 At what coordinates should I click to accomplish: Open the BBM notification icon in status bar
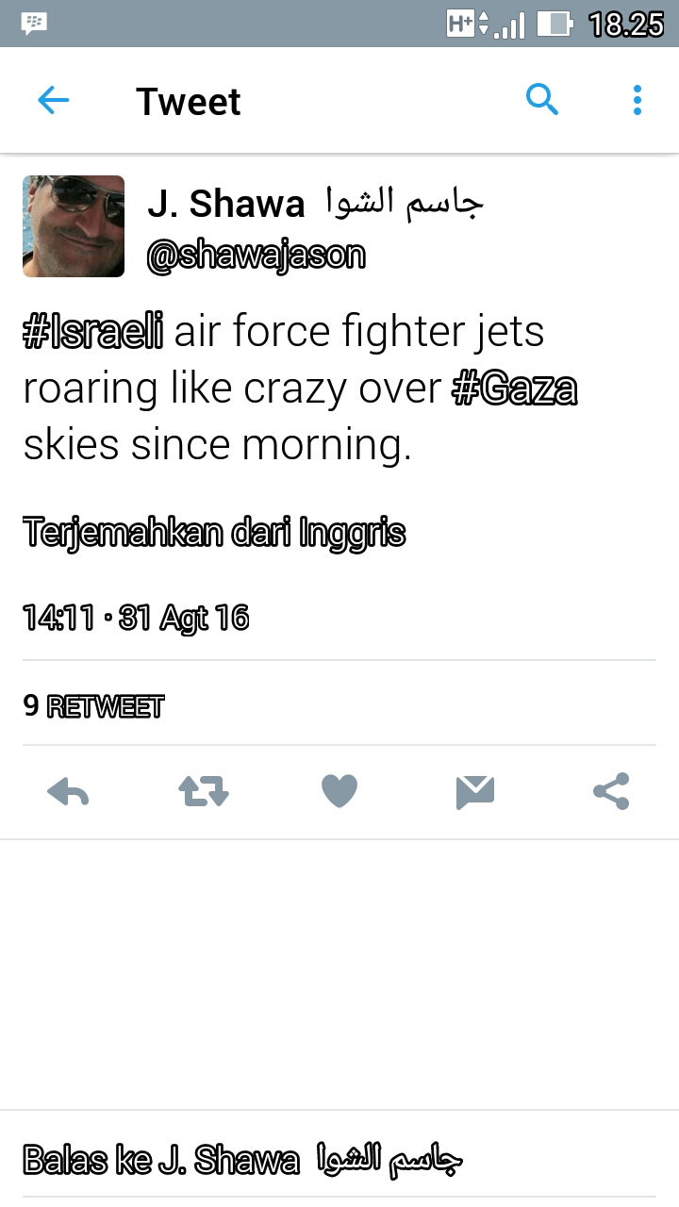point(34,23)
